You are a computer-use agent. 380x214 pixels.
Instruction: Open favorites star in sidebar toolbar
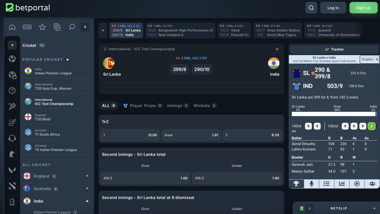(42, 27)
